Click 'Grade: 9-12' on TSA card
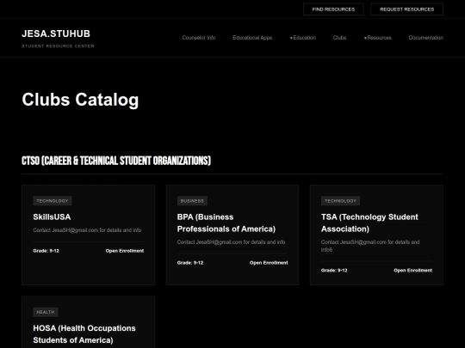The image size is (465, 348). click(334, 270)
